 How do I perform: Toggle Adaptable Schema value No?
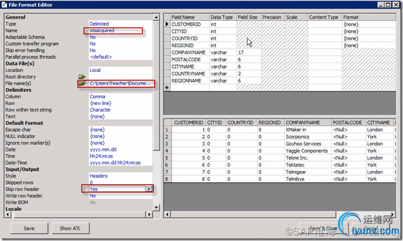point(92,37)
